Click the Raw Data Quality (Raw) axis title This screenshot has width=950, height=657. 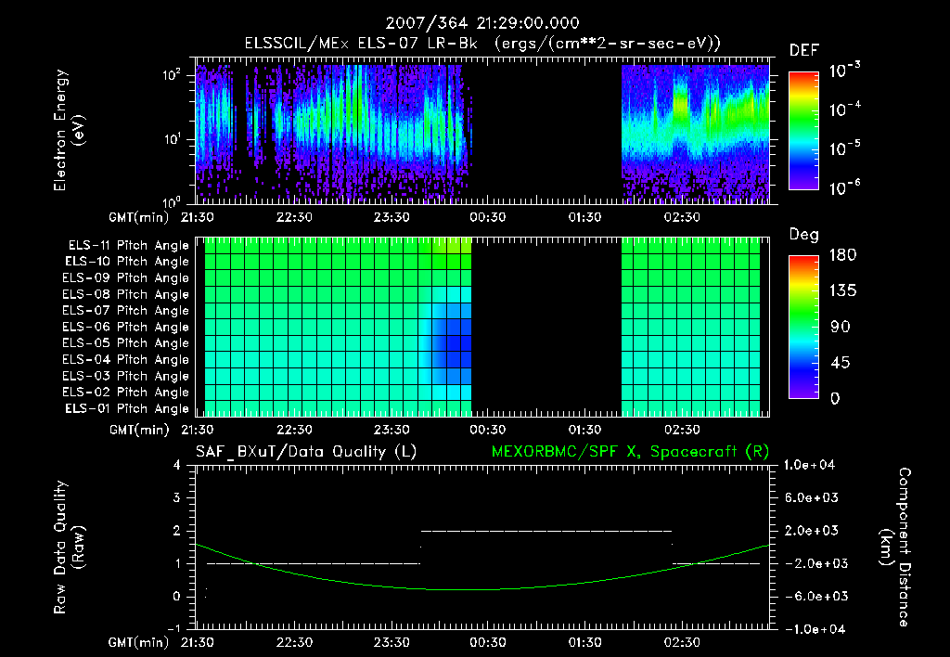coord(69,547)
